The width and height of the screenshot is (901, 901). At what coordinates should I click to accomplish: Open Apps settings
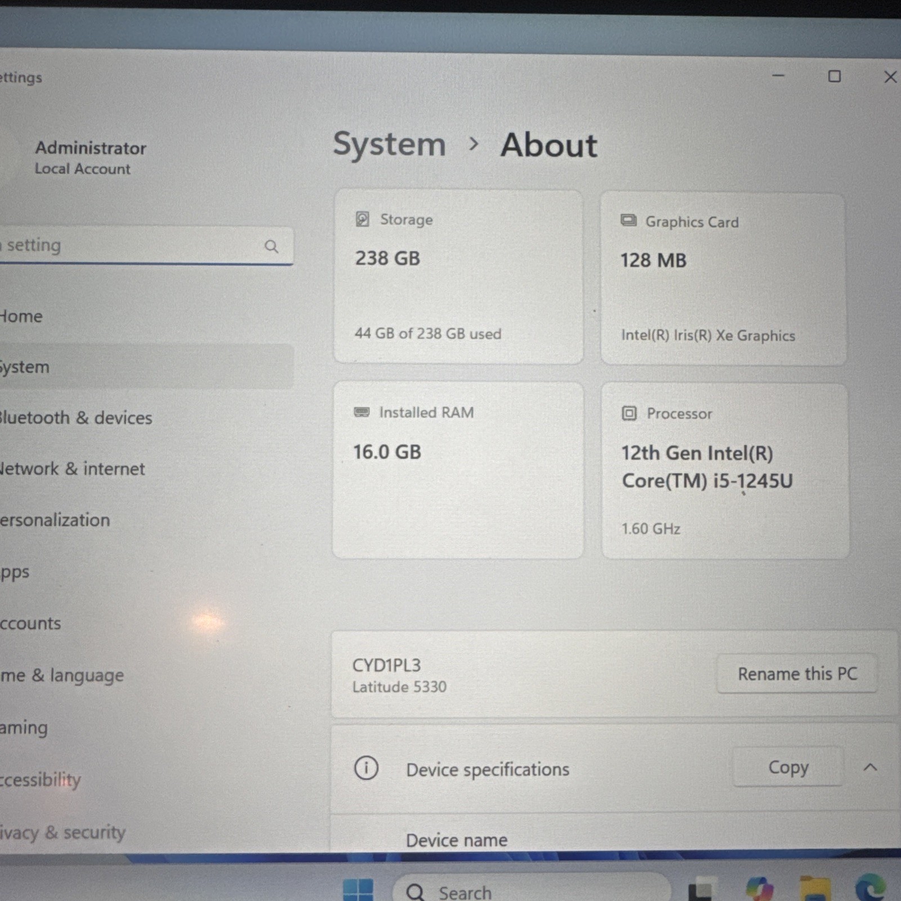146,572
